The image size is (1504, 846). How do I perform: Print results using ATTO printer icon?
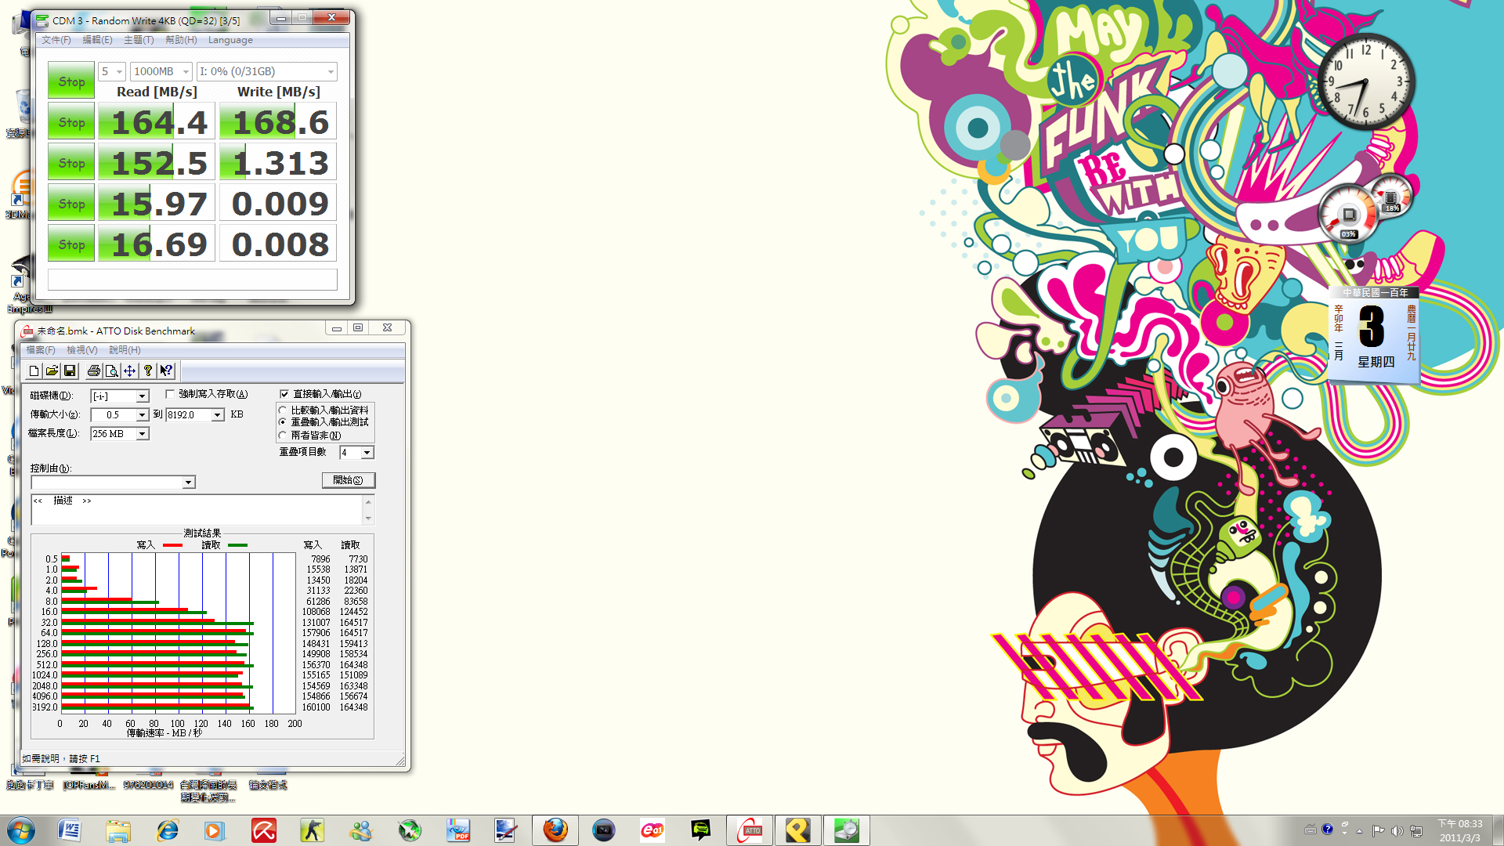[93, 371]
